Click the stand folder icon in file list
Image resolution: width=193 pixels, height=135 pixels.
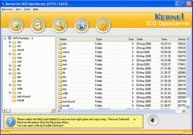coord(60,52)
